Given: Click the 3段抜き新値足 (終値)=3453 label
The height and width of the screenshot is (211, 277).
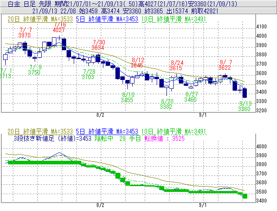Looking at the screenshot, I should click(x=52, y=139).
